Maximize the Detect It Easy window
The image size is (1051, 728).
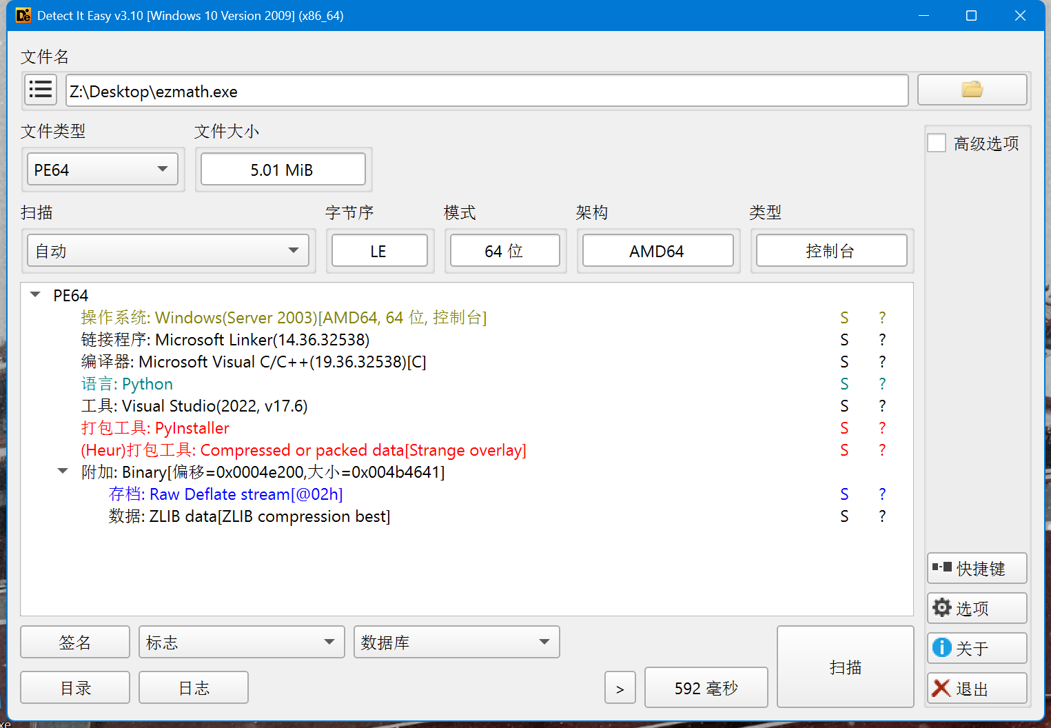971,15
